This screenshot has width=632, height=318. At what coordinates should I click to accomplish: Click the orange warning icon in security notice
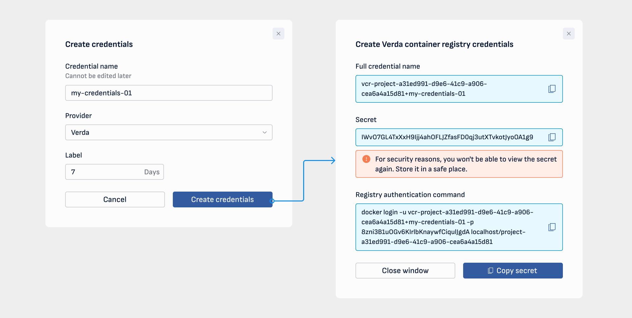[366, 159]
